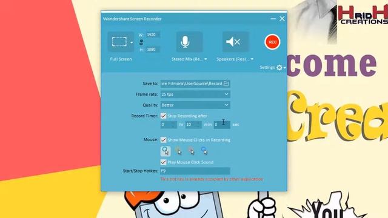Click the Full Screen capture area icon

click(x=119, y=42)
